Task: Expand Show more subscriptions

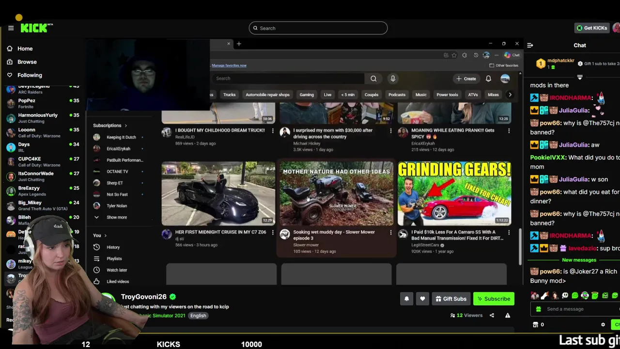Action: [x=111, y=217]
